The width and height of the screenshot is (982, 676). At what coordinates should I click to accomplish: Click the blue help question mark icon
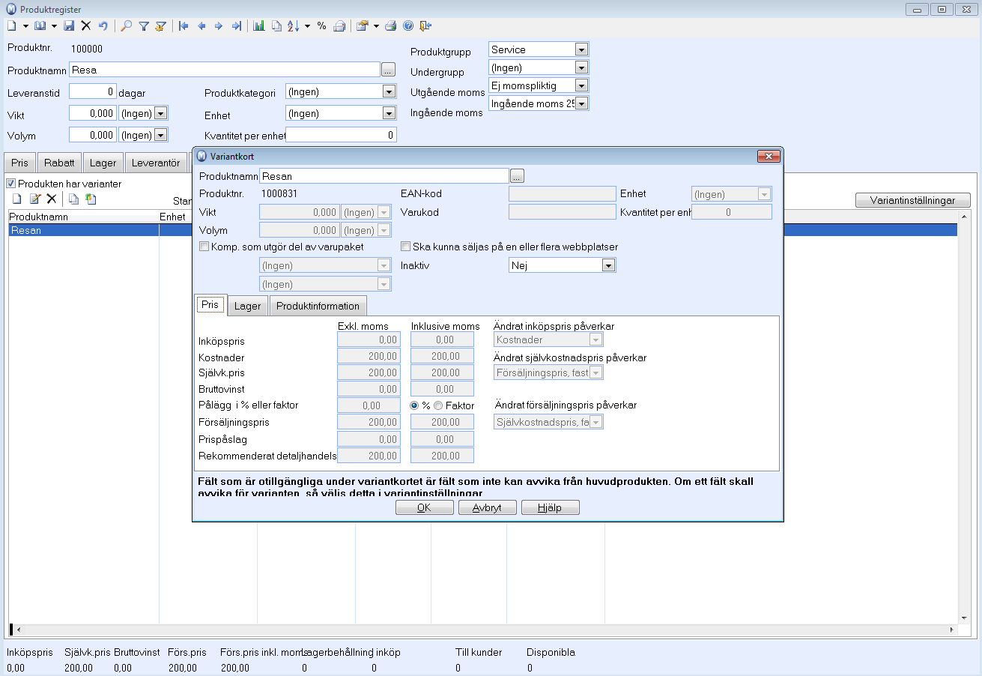click(408, 25)
